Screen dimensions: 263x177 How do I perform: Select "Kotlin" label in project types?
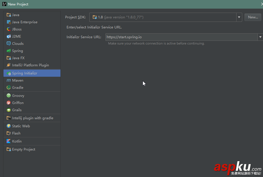[x=17, y=141]
